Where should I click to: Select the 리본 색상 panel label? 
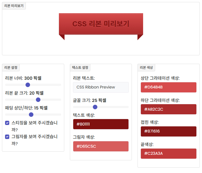click(146, 67)
